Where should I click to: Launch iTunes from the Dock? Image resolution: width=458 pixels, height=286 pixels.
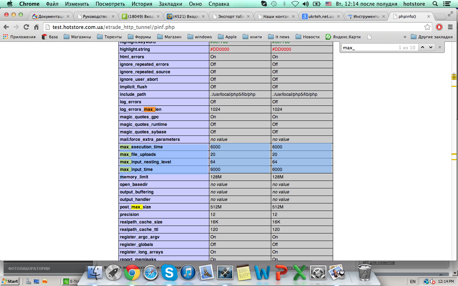tap(188, 273)
